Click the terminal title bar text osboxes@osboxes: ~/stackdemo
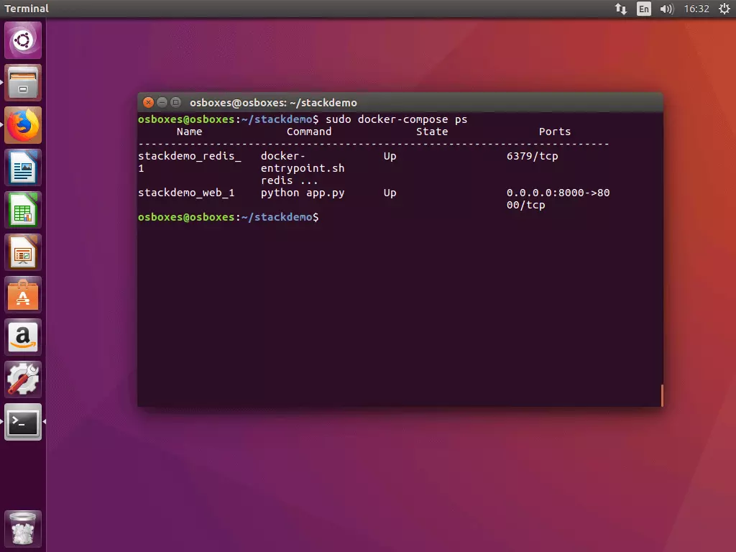Image resolution: width=736 pixels, height=552 pixels. coord(273,102)
